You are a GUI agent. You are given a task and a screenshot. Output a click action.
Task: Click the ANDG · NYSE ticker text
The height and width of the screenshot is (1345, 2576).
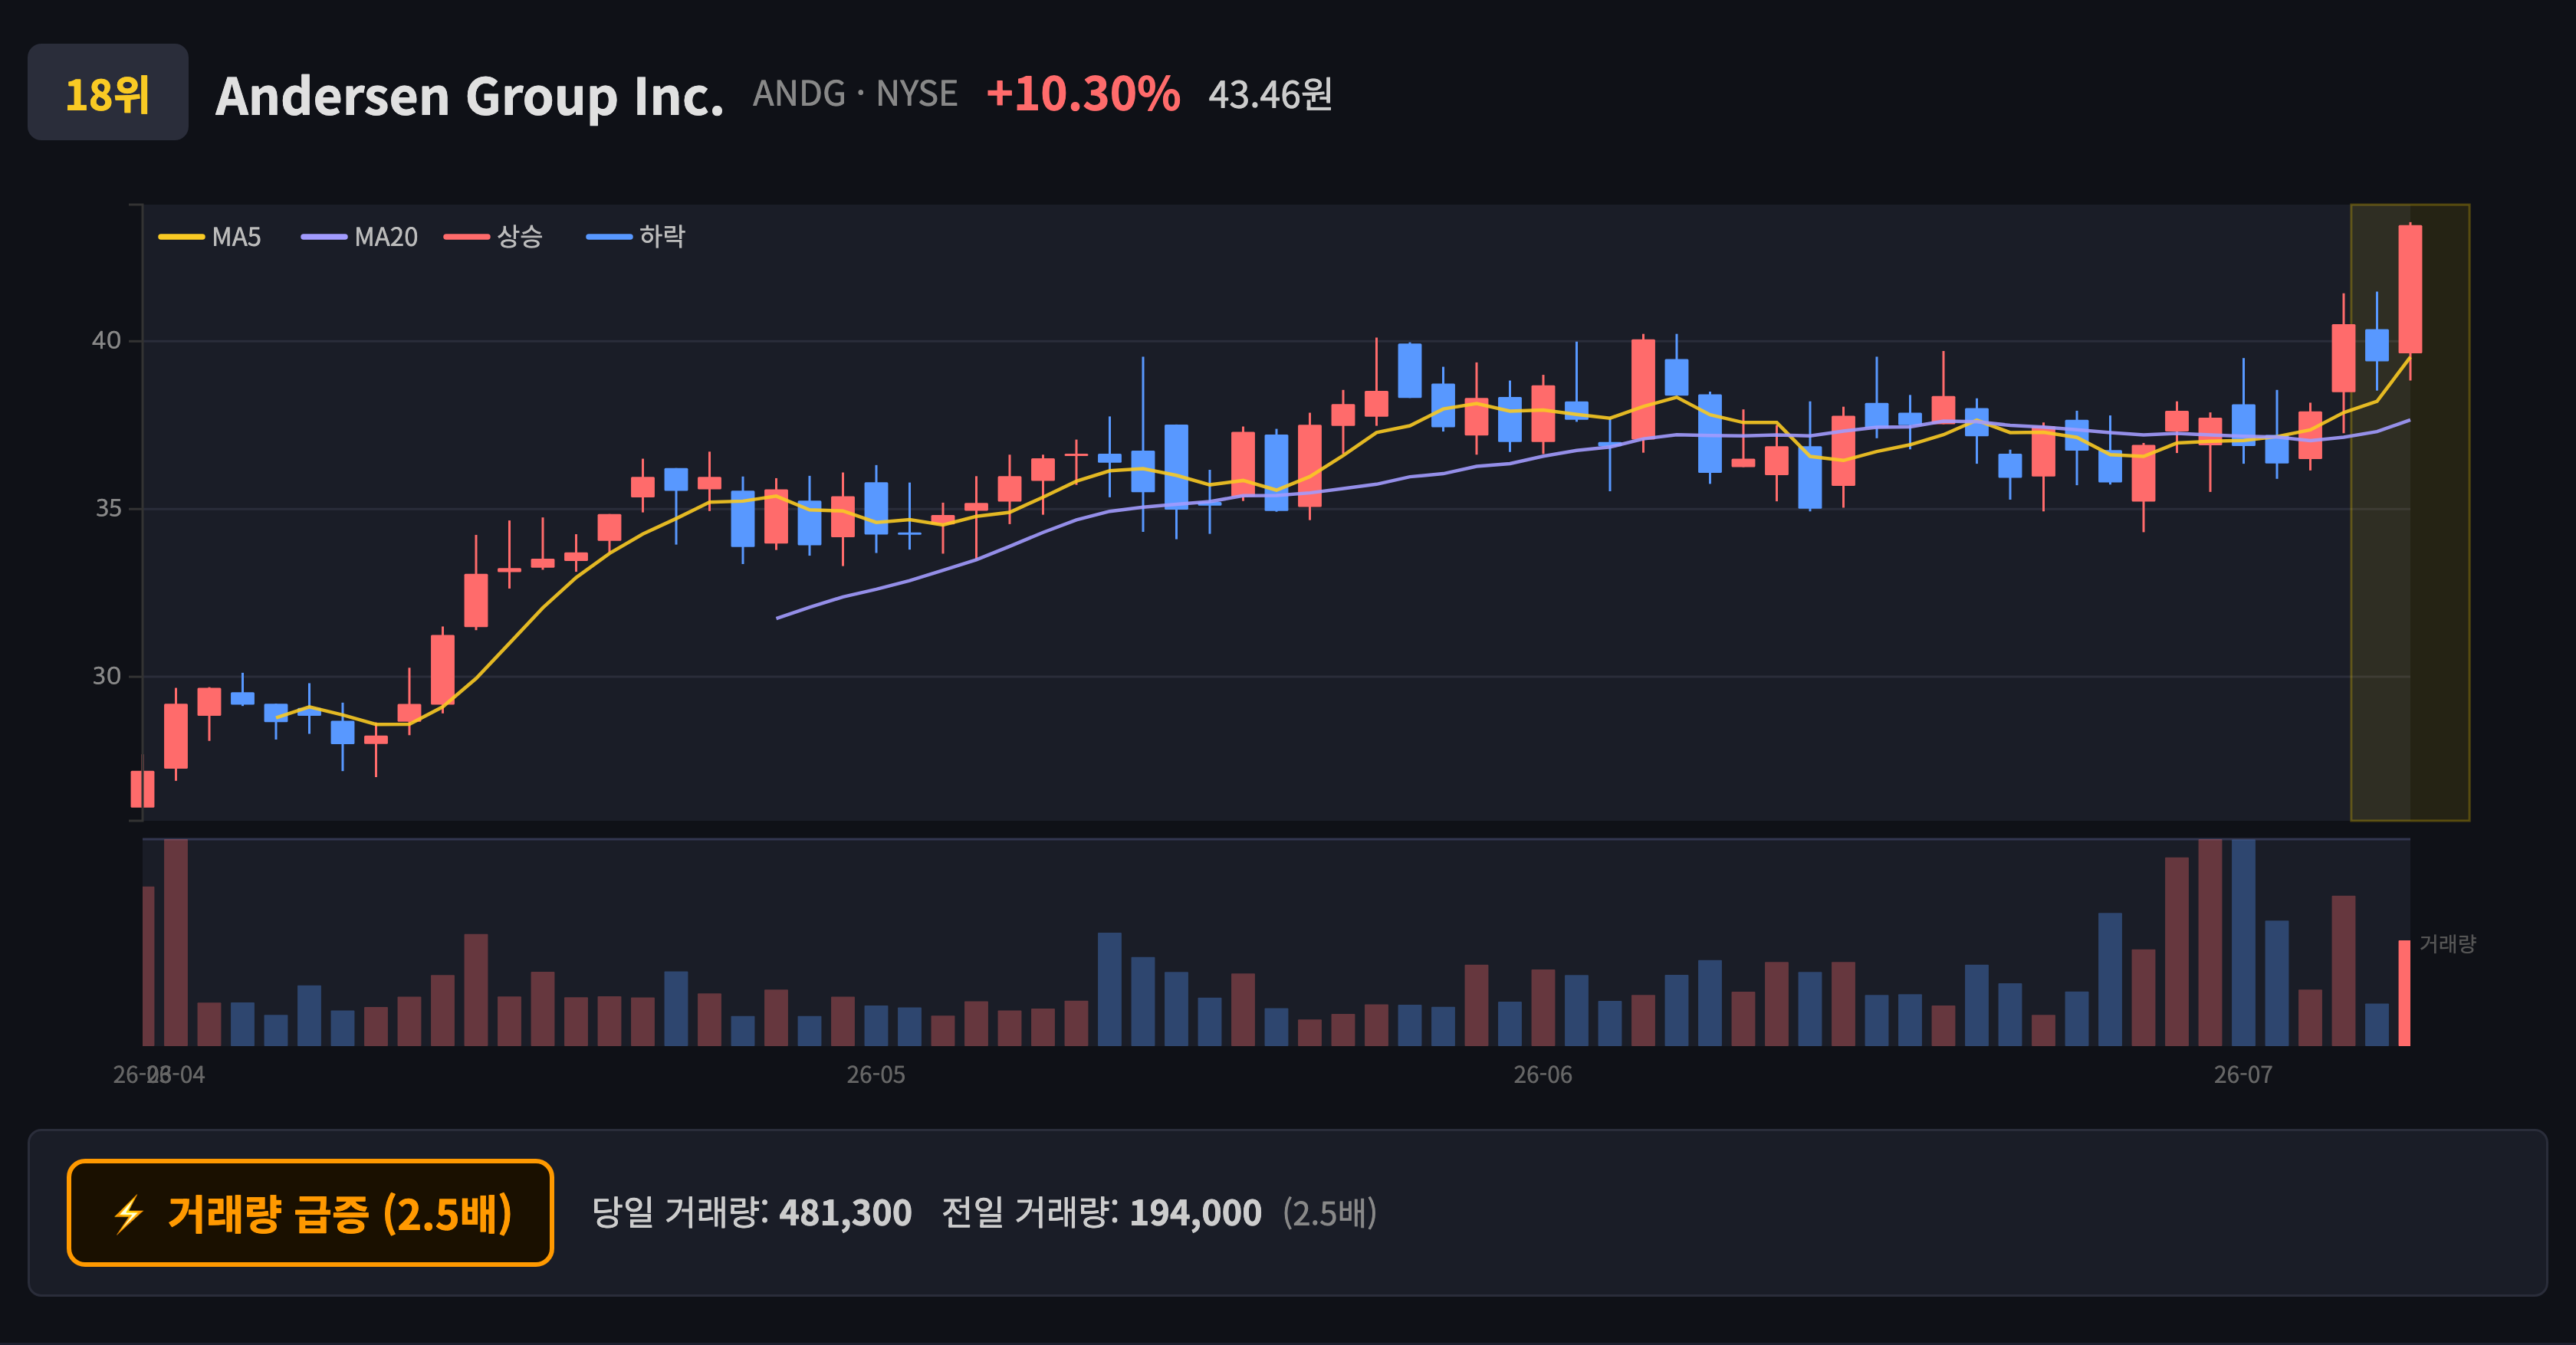point(855,94)
